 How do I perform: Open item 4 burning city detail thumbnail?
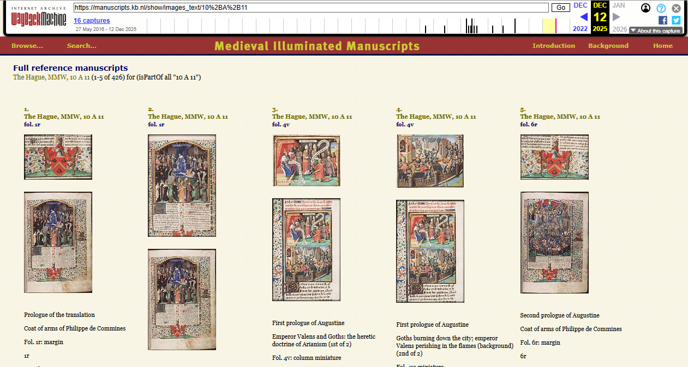430,161
